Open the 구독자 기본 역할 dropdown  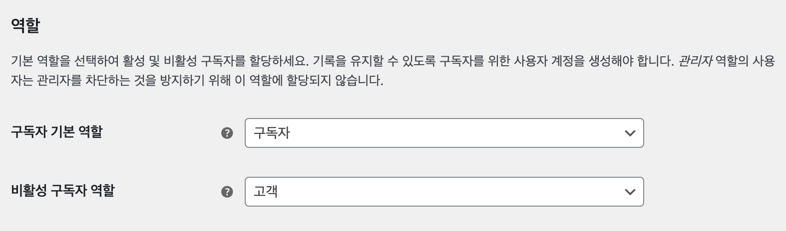(x=444, y=133)
